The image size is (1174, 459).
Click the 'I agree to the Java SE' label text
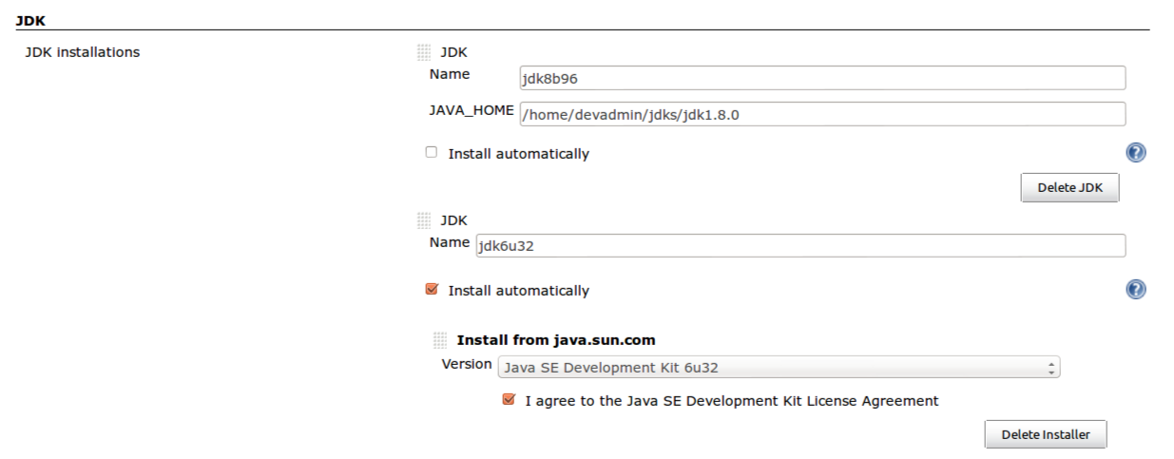coord(732,401)
